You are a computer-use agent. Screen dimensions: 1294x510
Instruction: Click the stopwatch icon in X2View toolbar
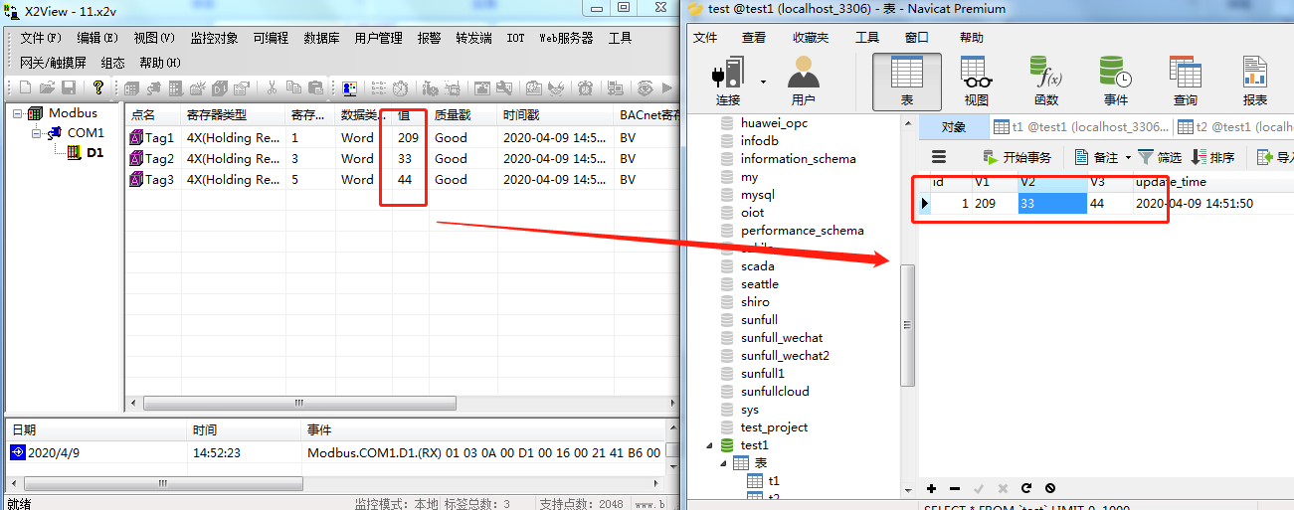[400, 87]
